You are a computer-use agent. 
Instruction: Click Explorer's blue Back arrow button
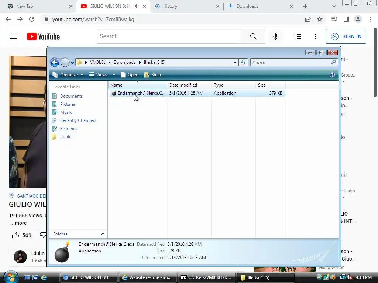click(55, 62)
